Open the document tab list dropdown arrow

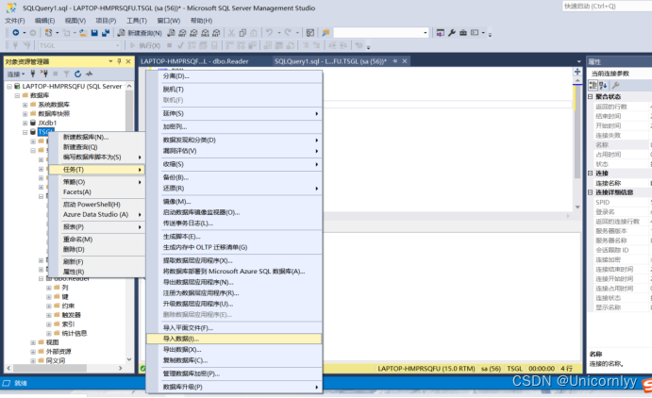(x=578, y=61)
